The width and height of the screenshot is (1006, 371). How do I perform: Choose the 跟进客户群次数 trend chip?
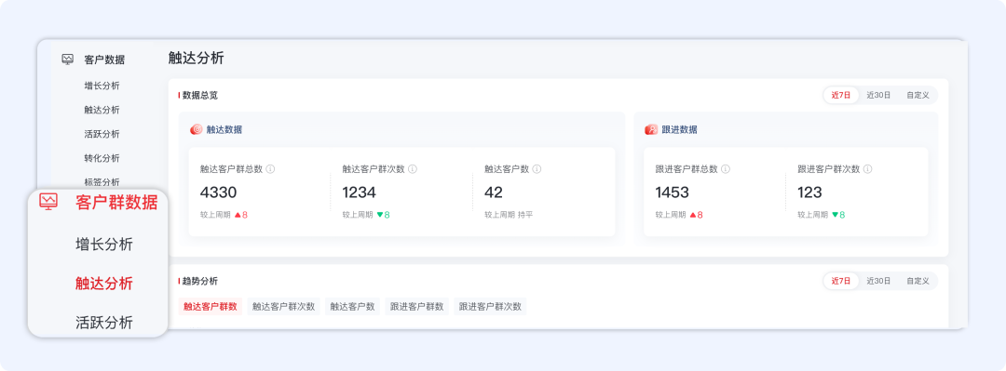(490, 306)
